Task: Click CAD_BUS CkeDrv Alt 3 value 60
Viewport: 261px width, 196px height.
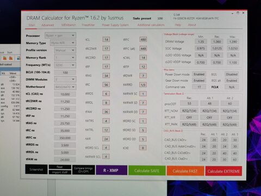Action: 235,160
